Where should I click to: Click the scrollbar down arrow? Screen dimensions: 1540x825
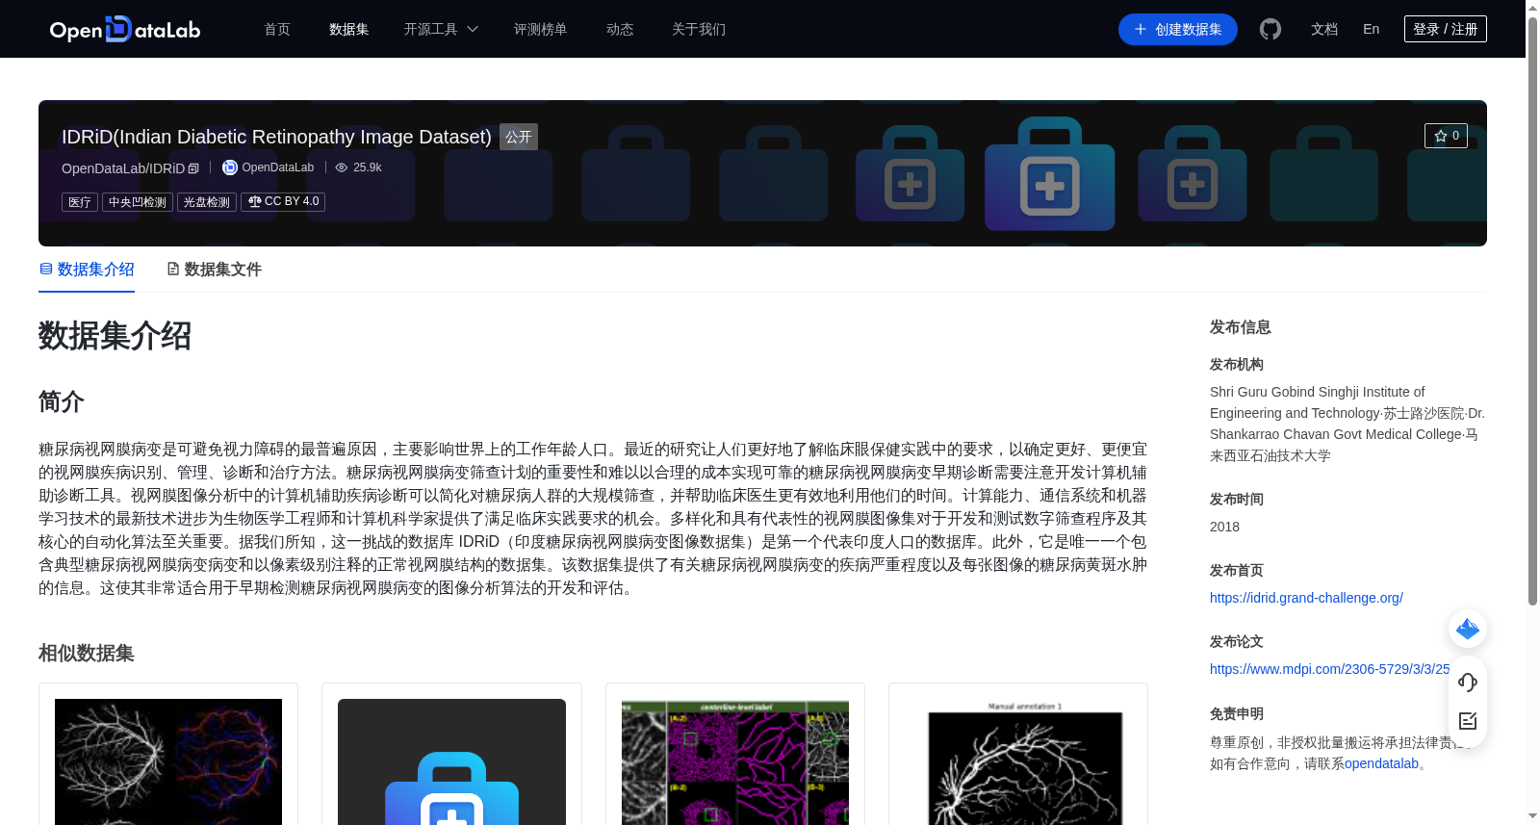click(1532, 816)
